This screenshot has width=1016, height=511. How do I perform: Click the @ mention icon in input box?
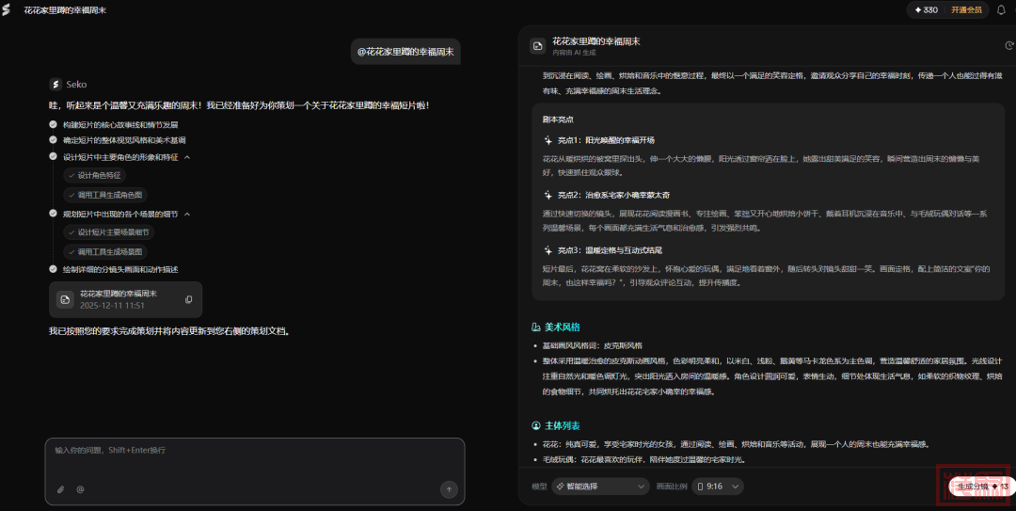[80, 489]
